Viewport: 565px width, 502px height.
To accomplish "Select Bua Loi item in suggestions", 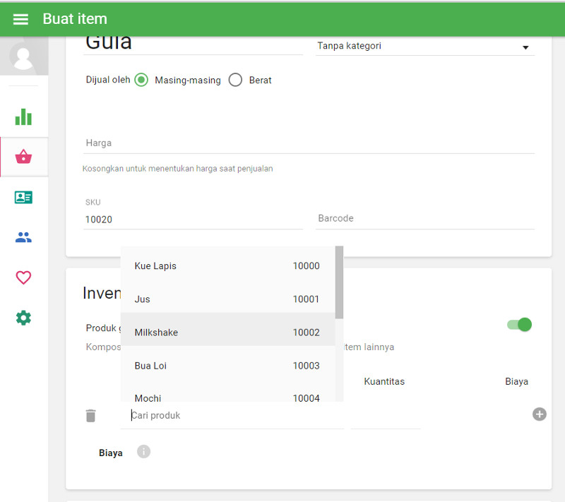I will coord(227,366).
